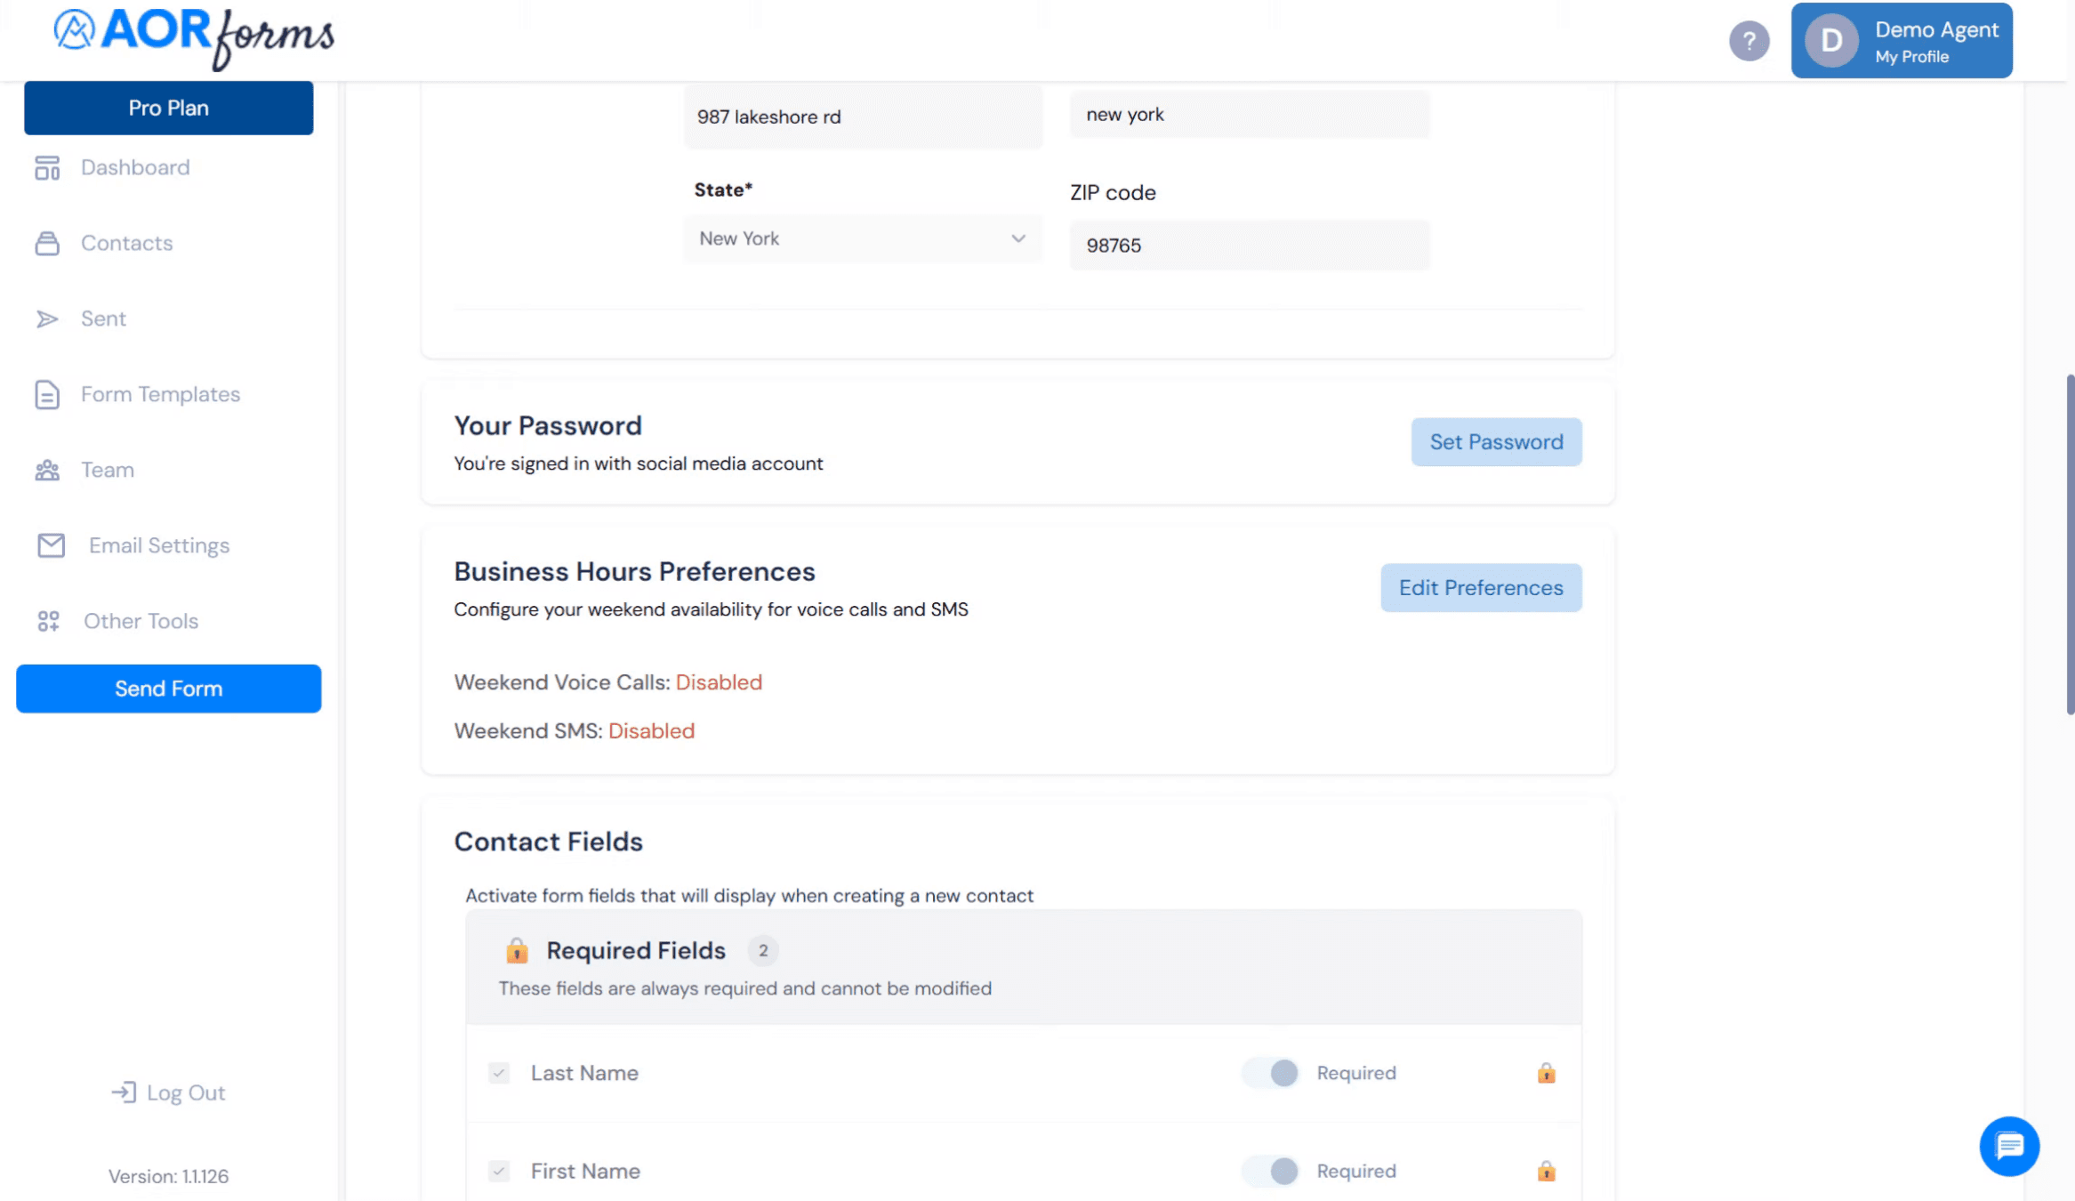Toggle the Last Name Required switch
Image resolution: width=2075 pixels, height=1201 pixels.
pos(1270,1073)
